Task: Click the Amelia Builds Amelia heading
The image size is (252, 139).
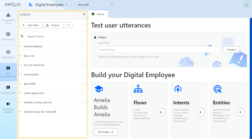Action: [x=102, y=107]
